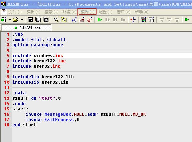Click 'MB_OK' constant in line 16
Screen dimensions: 192x142
[139, 114]
